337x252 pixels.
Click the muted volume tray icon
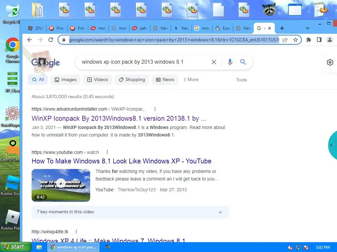click(x=290, y=247)
